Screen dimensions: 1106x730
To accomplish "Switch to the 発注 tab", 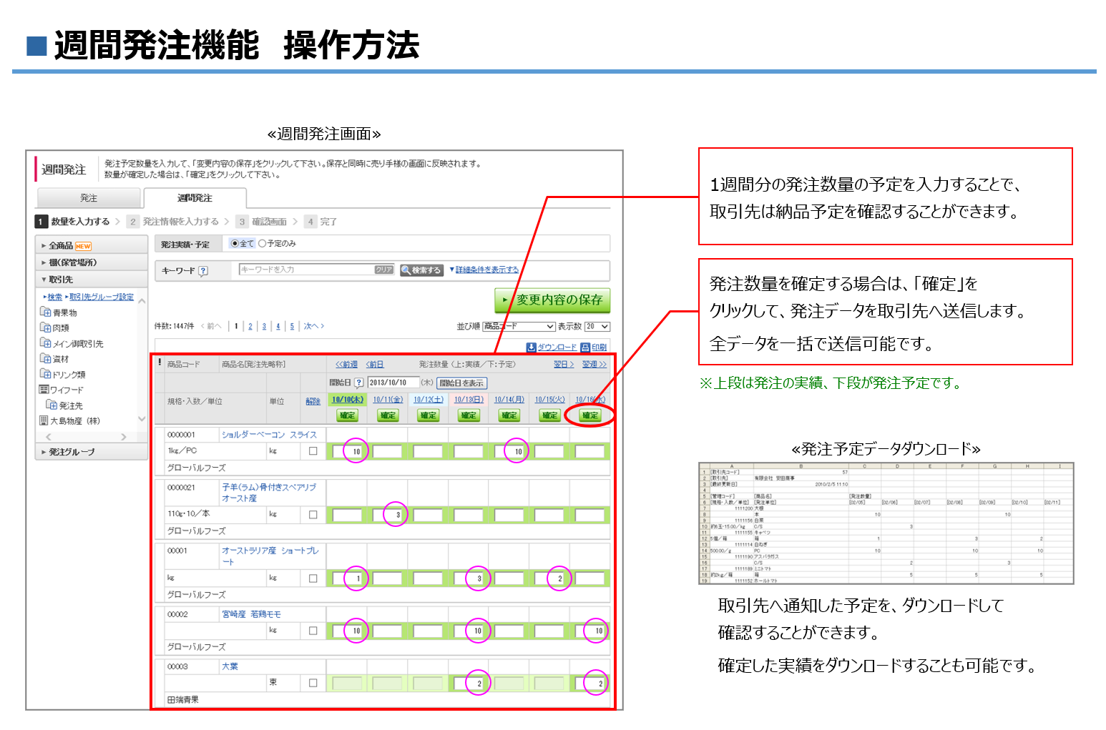I will (89, 198).
